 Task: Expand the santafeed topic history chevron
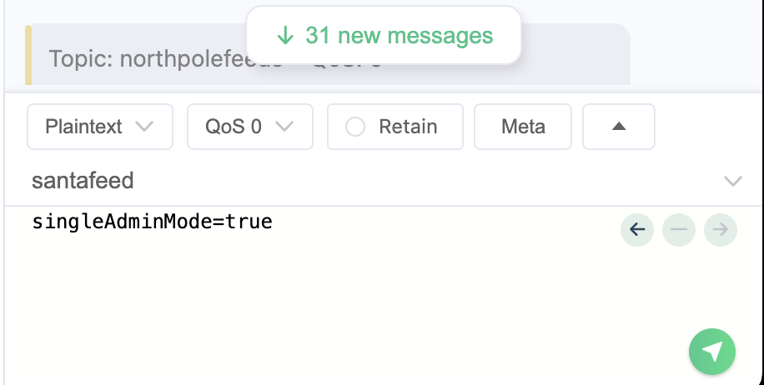point(733,181)
